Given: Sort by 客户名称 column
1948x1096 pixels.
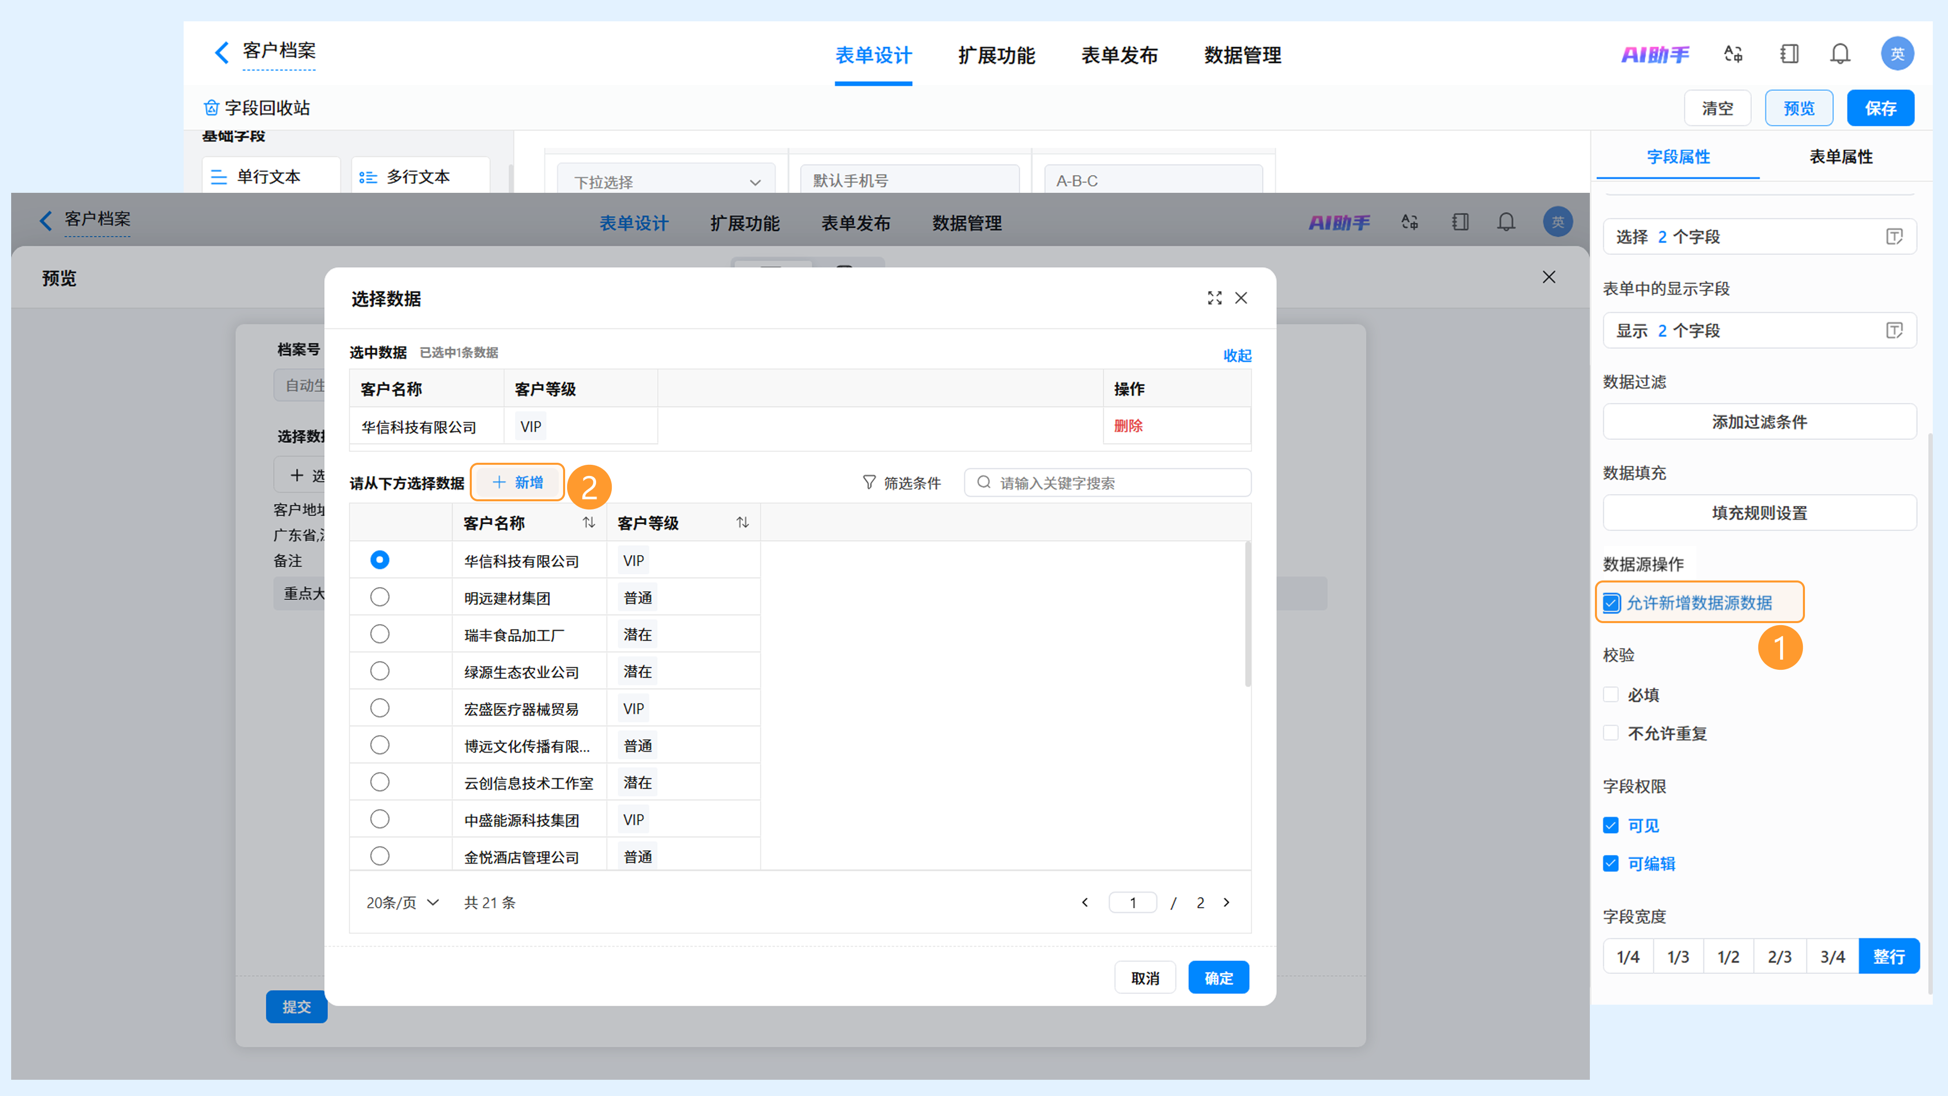Looking at the screenshot, I should coord(588,523).
